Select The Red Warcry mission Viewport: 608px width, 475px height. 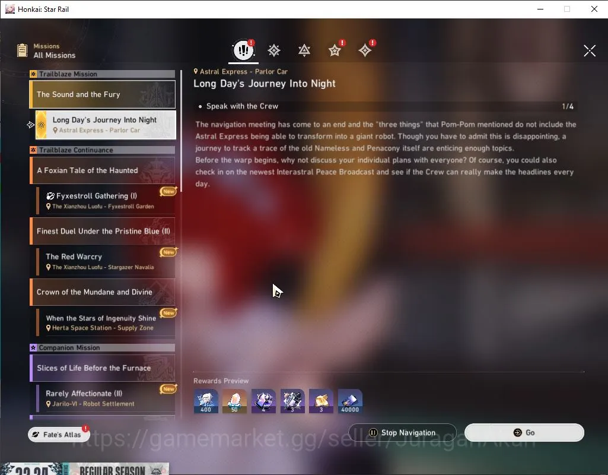click(x=106, y=262)
